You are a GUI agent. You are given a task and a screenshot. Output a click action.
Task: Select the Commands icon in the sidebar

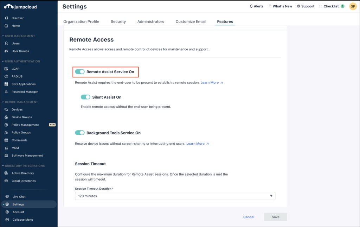point(7,140)
